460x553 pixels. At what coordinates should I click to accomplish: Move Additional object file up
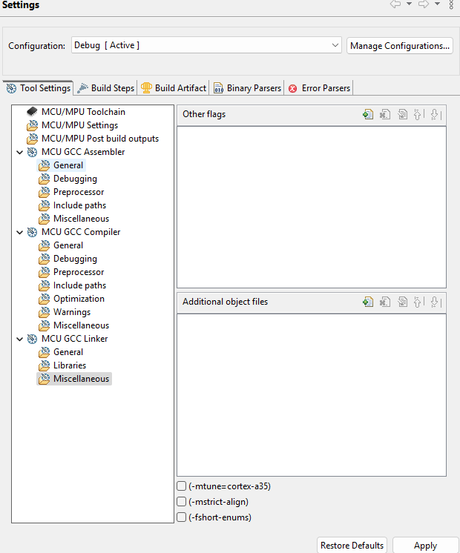(x=418, y=302)
